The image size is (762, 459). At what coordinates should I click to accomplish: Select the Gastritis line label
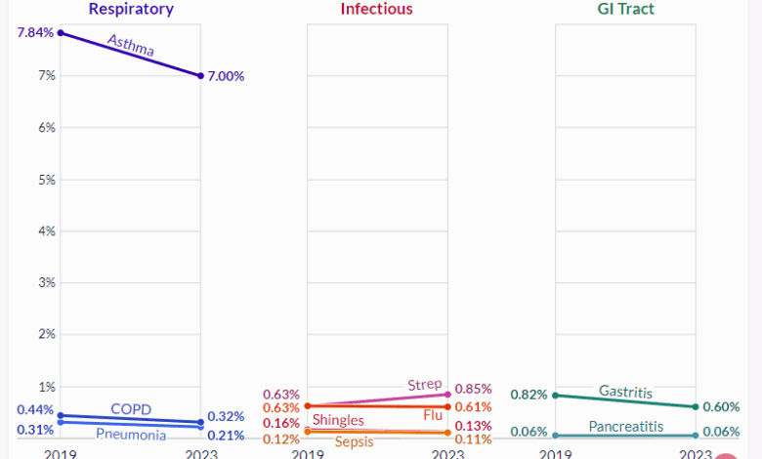[x=625, y=391]
